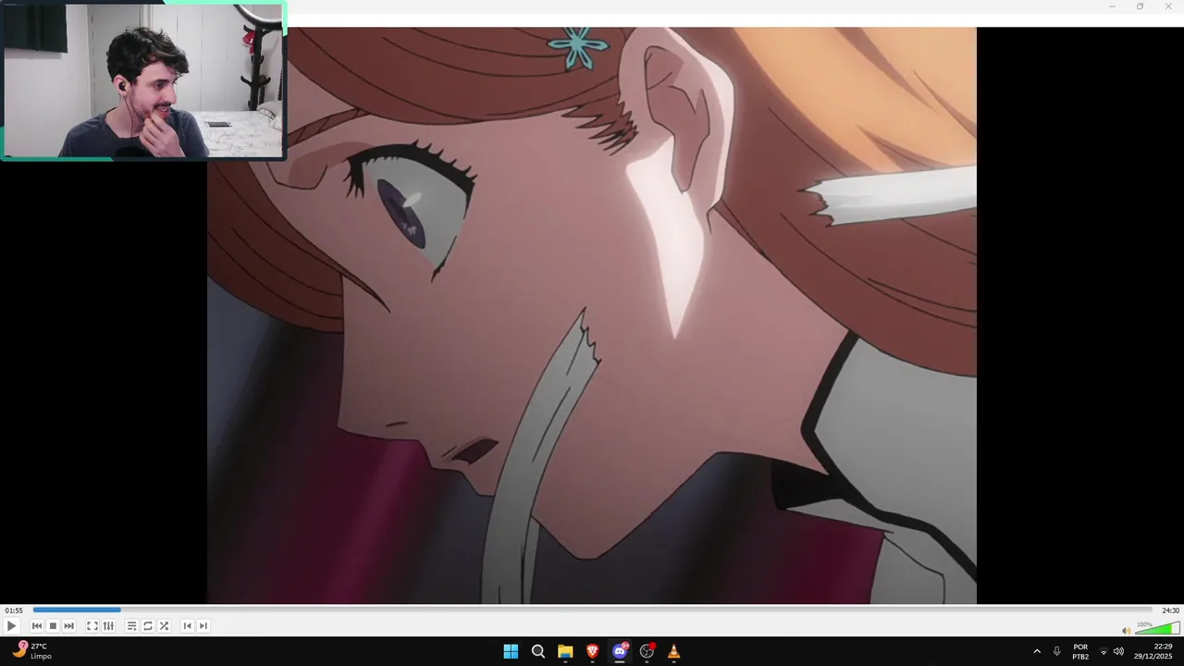Toggle random shuffle playback
This screenshot has height=666, width=1184.
tap(164, 626)
